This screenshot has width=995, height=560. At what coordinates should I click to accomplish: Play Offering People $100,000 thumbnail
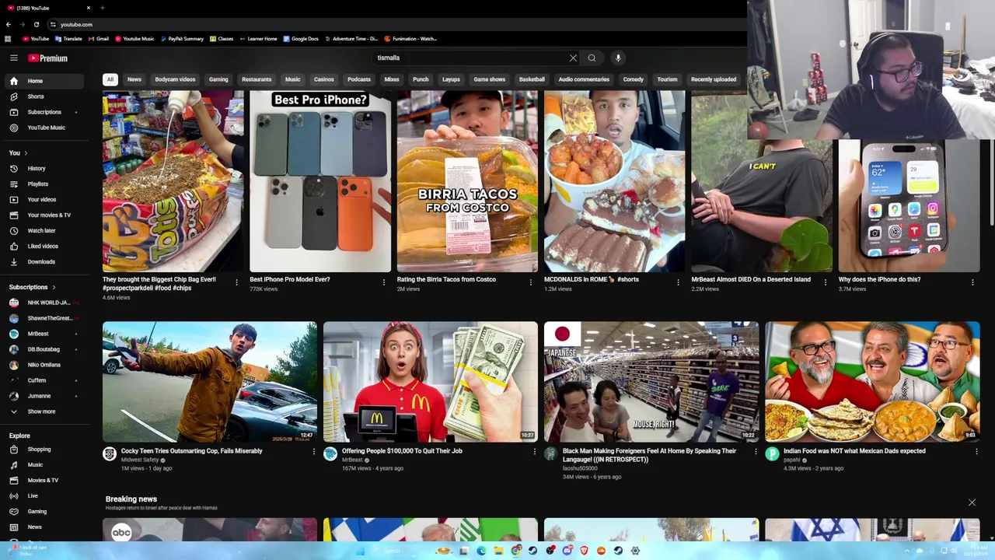(x=431, y=382)
